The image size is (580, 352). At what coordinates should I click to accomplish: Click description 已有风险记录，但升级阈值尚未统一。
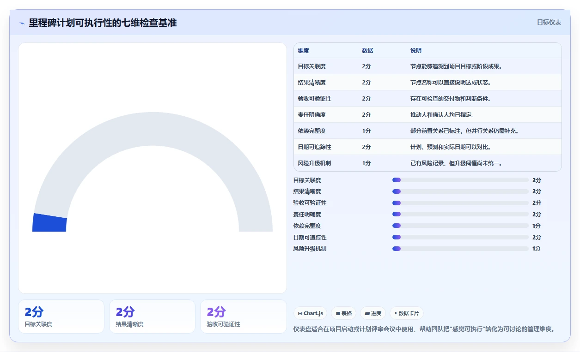(456, 163)
